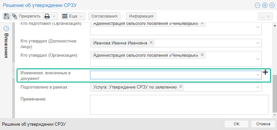Viewport: 277px width, 130px height.
Task: Open Согласования
Action: click(104, 16)
